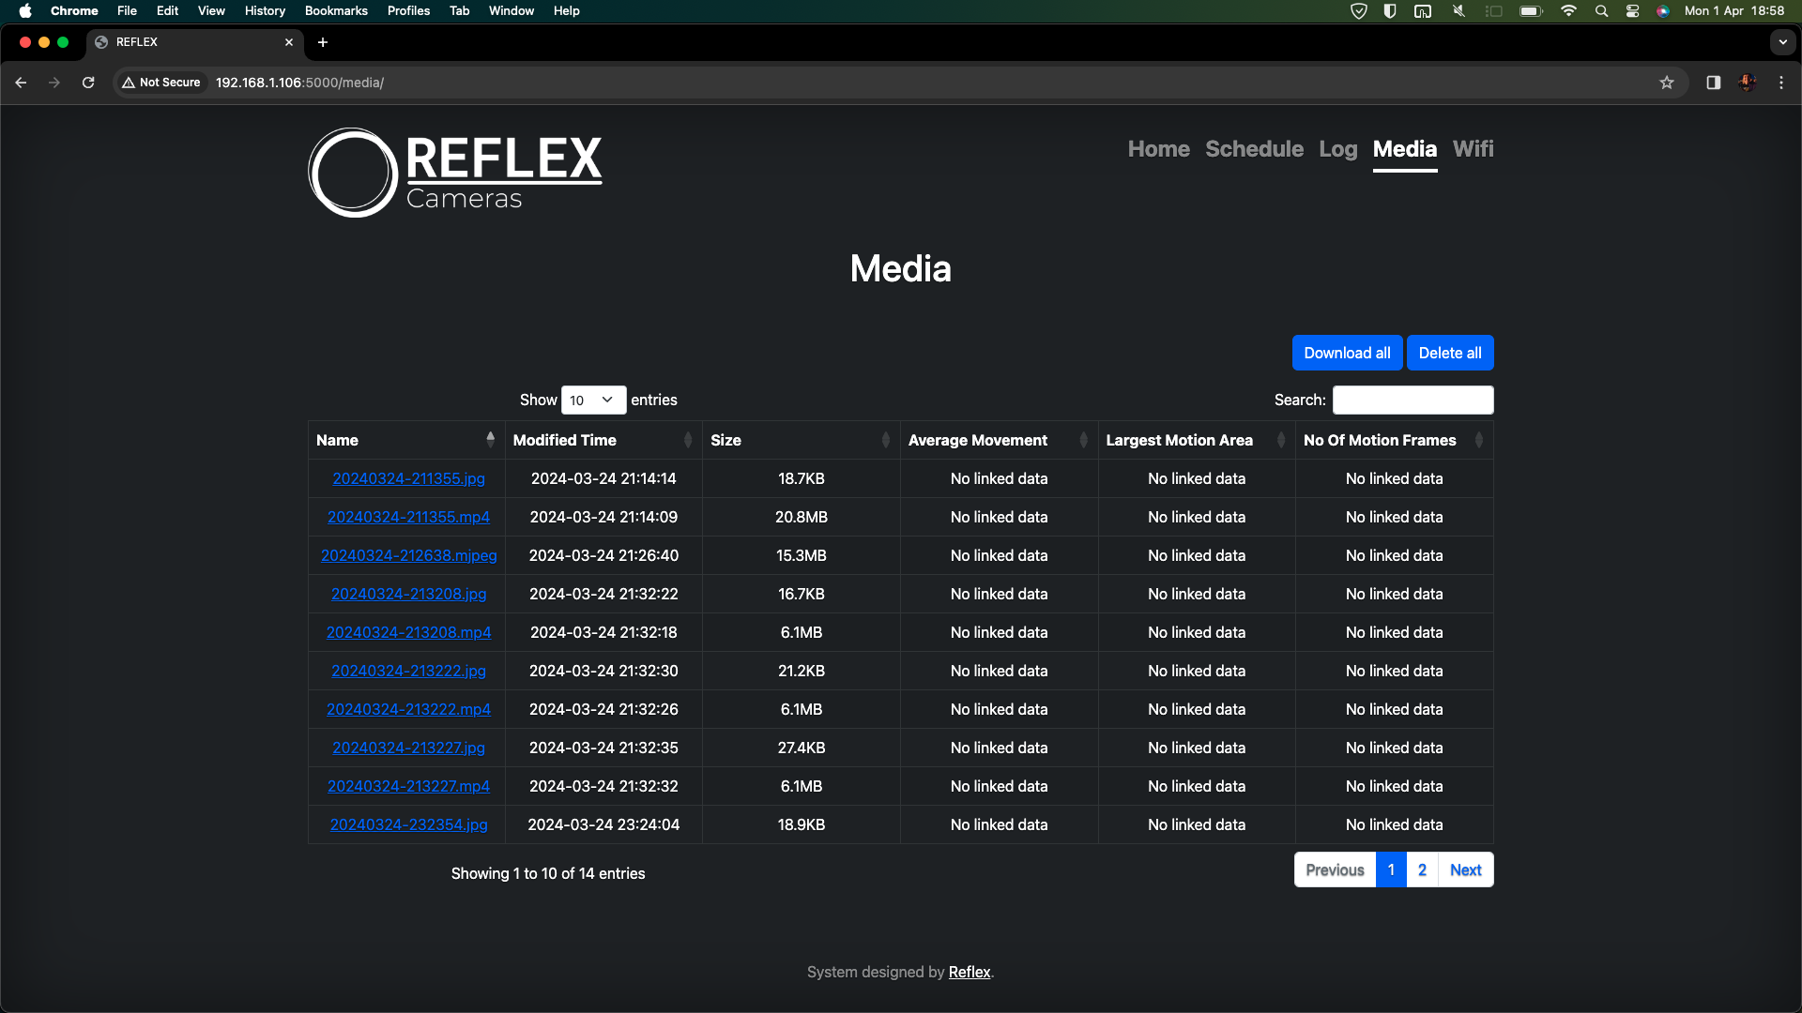Go to Home navigation tab
The image size is (1802, 1013).
click(x=1158, y=149)
